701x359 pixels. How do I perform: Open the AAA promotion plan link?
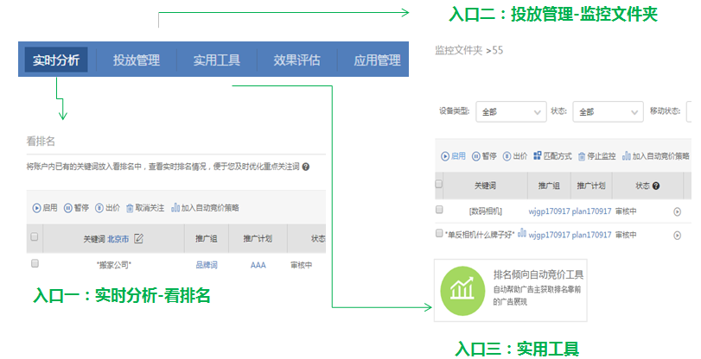point(258,265)
